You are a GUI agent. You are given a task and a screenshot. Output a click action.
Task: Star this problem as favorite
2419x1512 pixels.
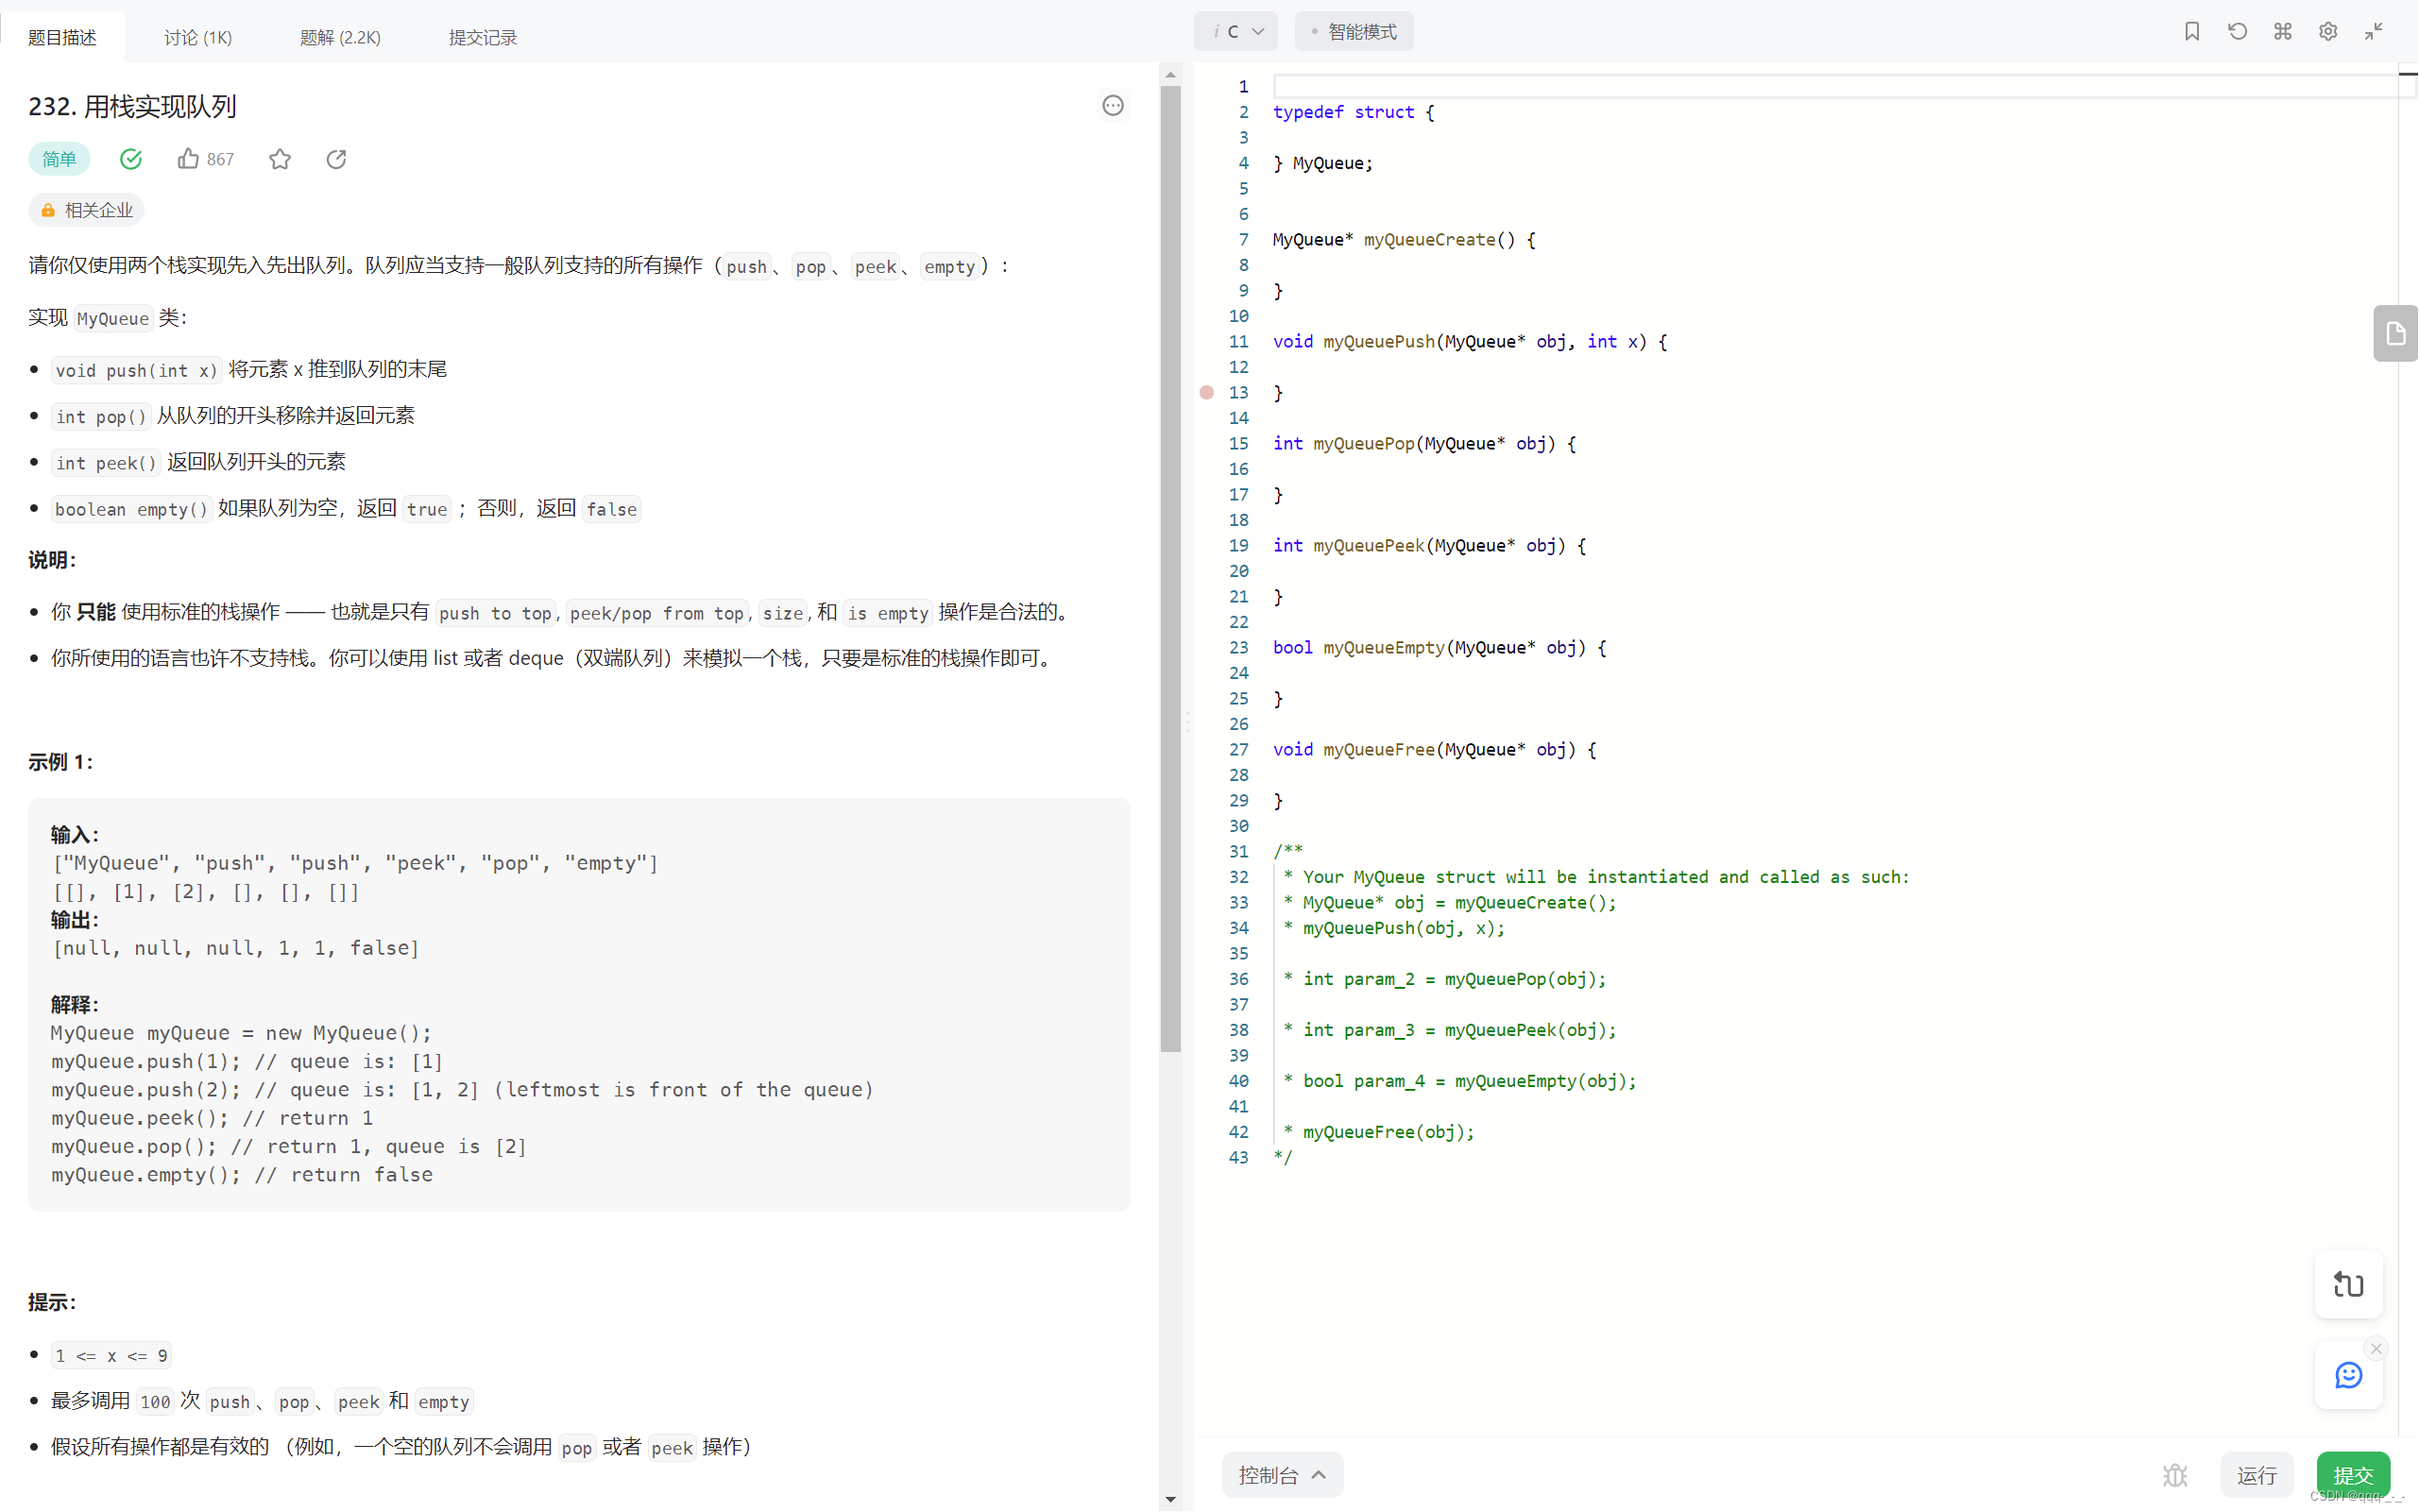[x=280, y=159]
